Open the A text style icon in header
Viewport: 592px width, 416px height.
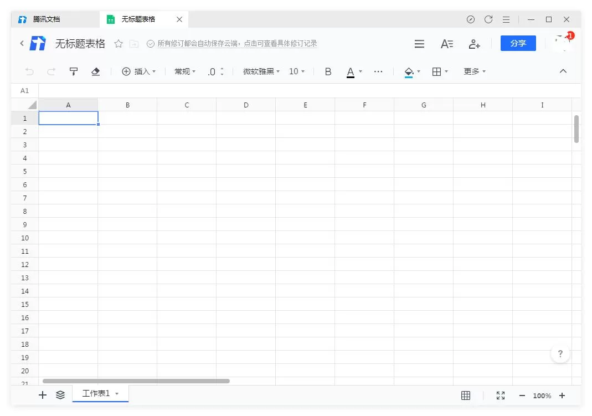(x=447, y=44)
